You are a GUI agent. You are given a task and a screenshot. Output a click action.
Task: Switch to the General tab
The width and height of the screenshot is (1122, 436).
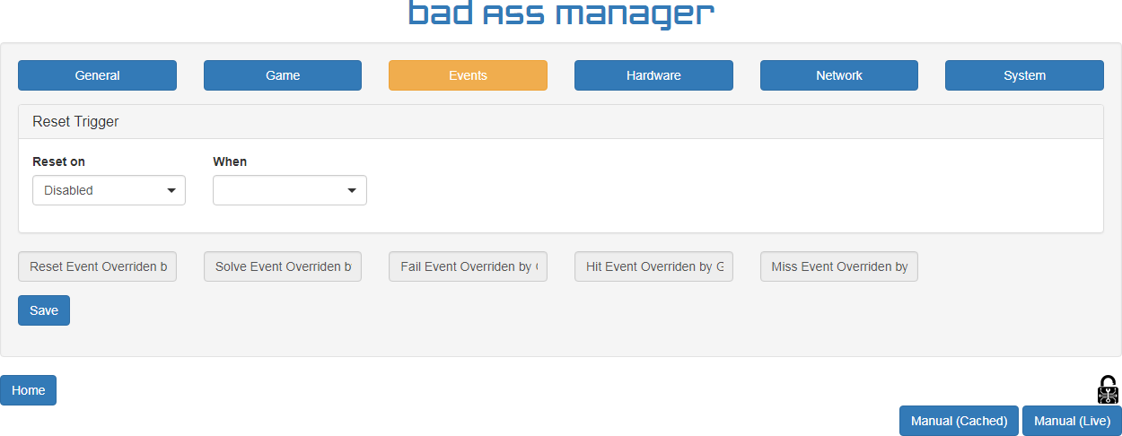point(97,75)
